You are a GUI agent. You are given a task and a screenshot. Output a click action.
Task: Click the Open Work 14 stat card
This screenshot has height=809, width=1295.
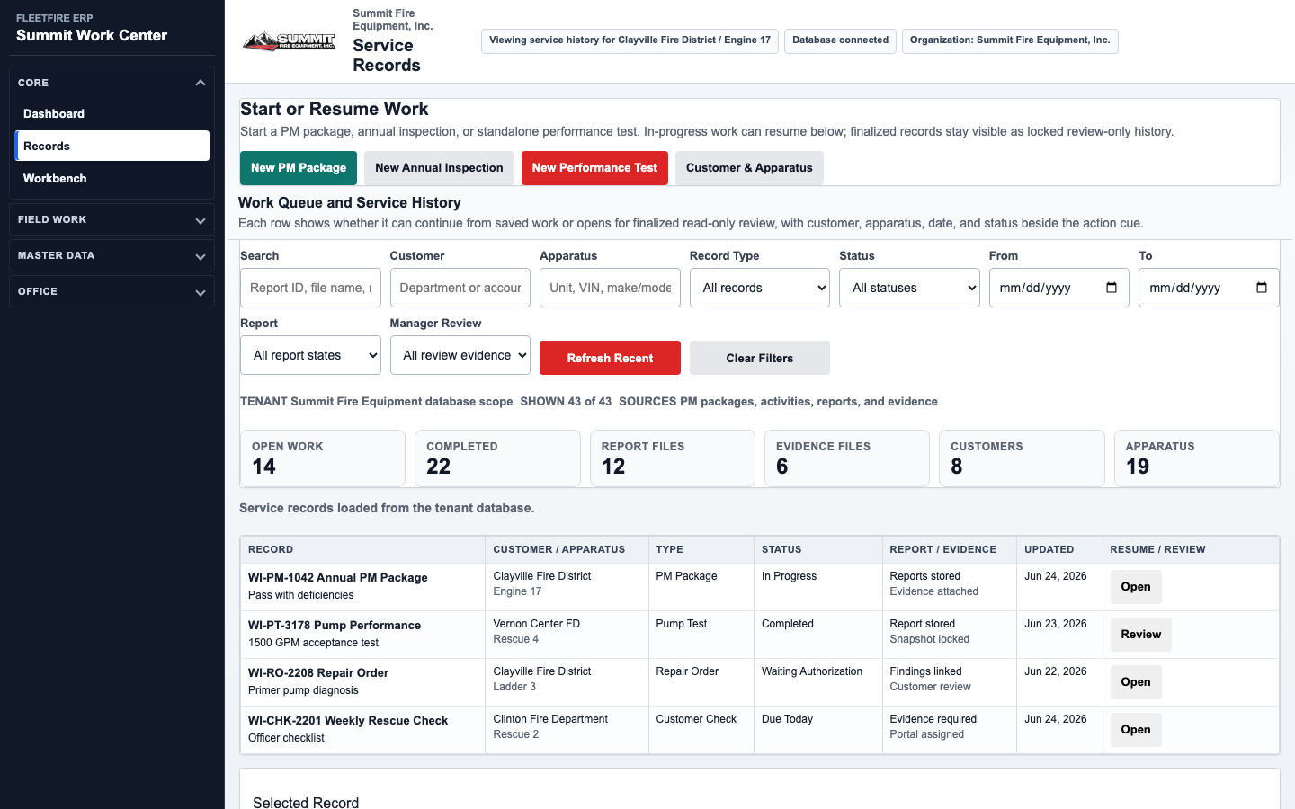coord(323,458)
